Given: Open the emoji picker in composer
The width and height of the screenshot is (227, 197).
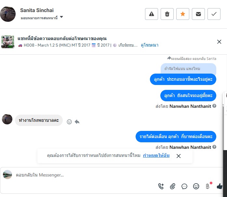Looking at the screenshot, I should pyautogui.click(x=196, y=186).
